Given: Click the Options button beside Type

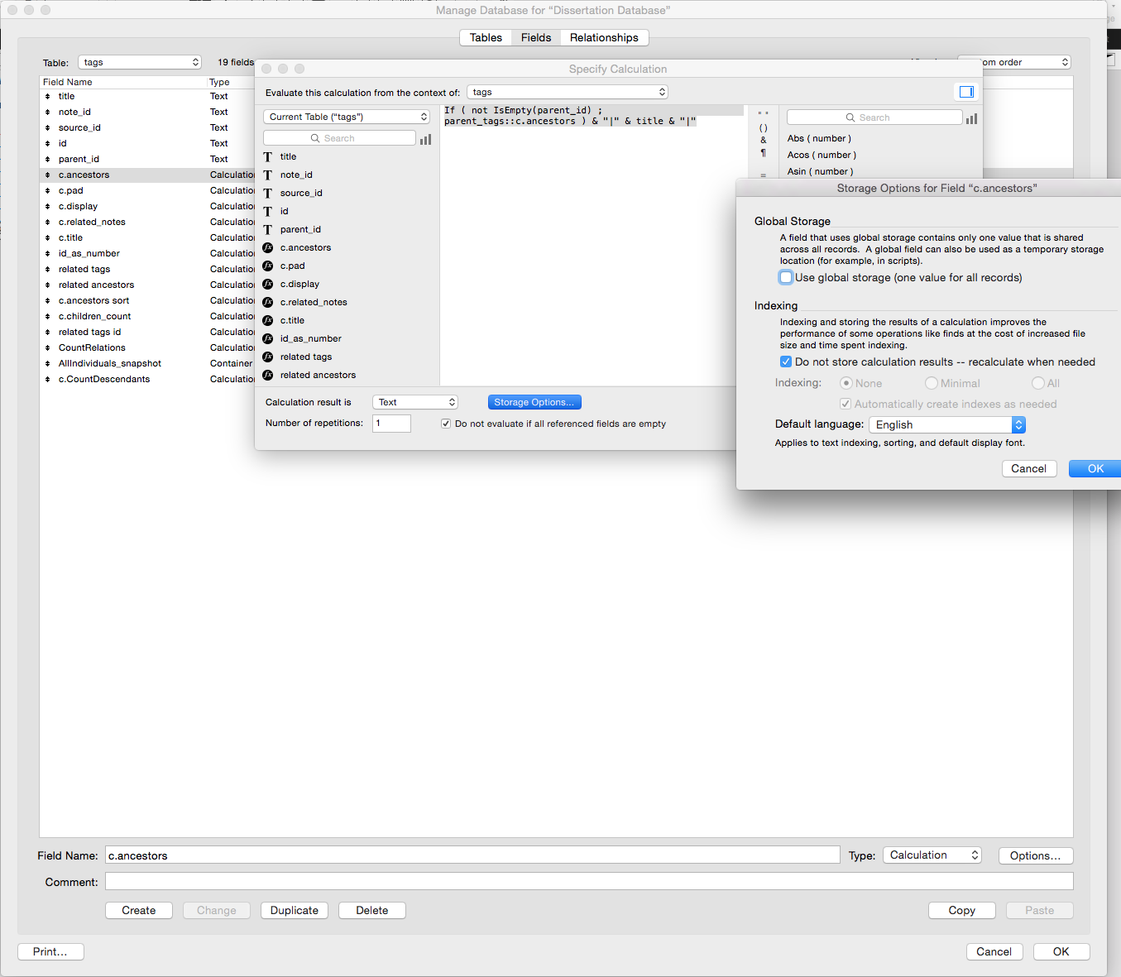Looking at the screenshot, I should click(1036, 855).
